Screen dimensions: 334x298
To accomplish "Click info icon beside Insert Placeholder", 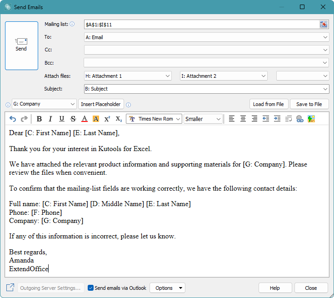I will point(129,105).
